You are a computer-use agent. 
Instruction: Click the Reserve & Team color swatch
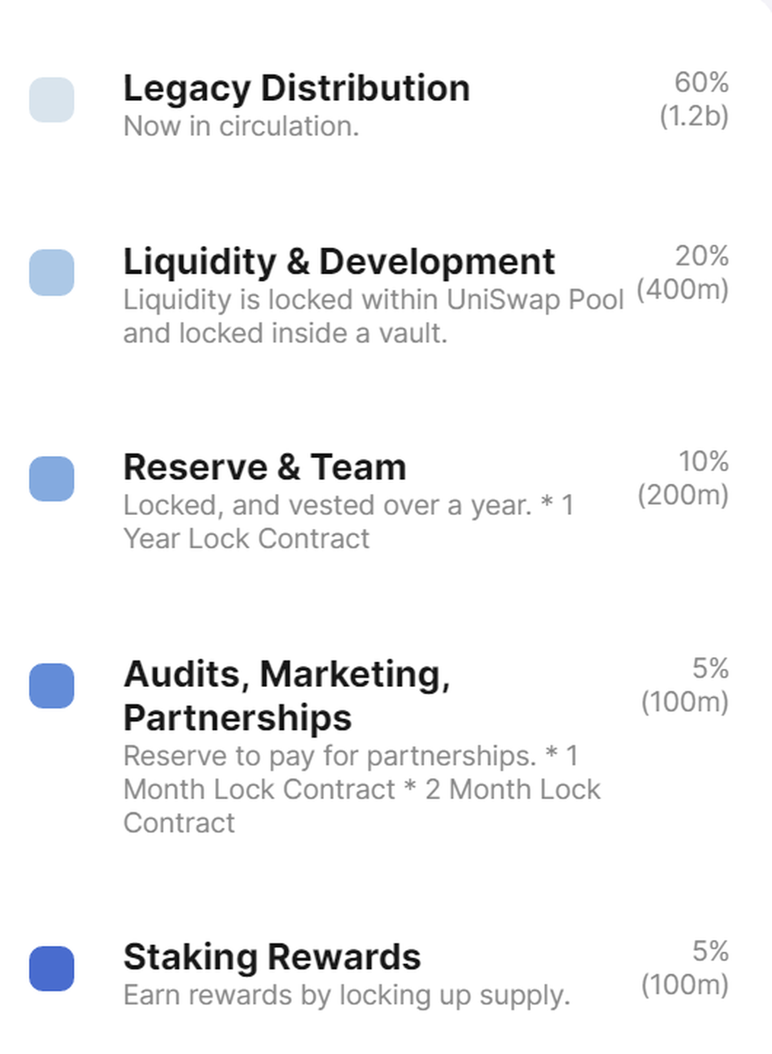51,479
